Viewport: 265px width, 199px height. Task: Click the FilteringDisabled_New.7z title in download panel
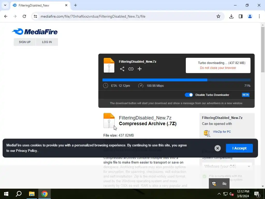pos(137,62)
